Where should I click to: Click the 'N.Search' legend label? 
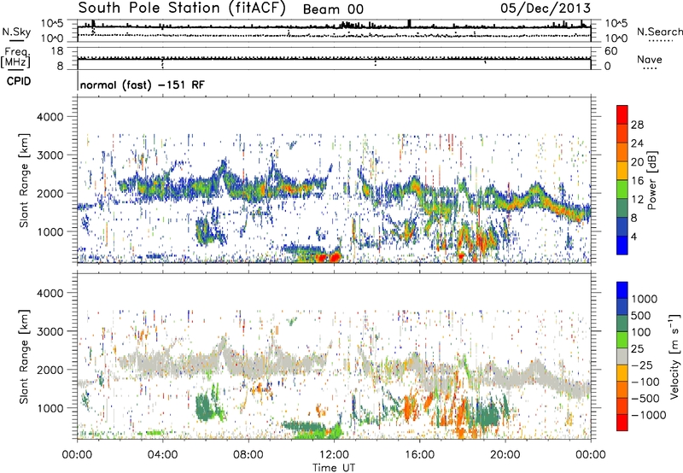(x=659, y=32)
